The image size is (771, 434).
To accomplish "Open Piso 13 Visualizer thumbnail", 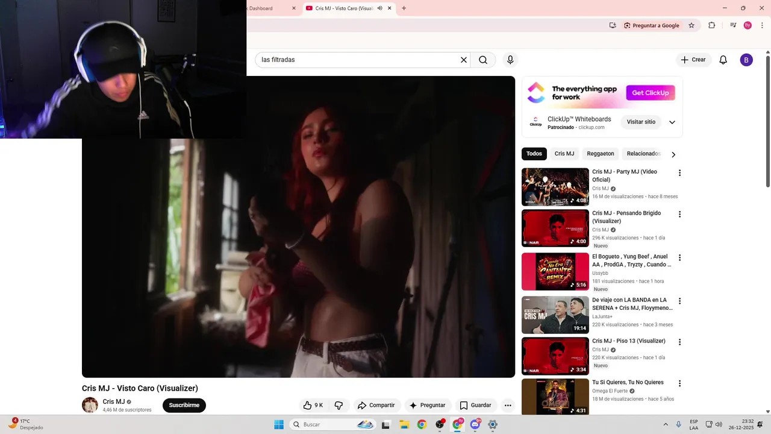I will (x=555, y=356).
